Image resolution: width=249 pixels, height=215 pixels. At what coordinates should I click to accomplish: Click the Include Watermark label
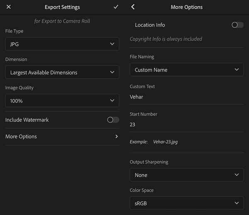(x=27, y=120)
